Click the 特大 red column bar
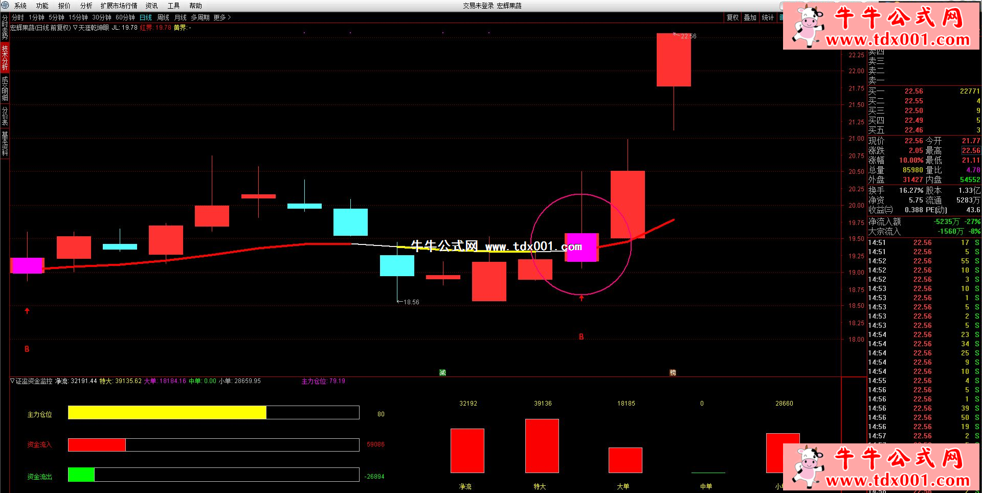982x493 pixels. 542,446
